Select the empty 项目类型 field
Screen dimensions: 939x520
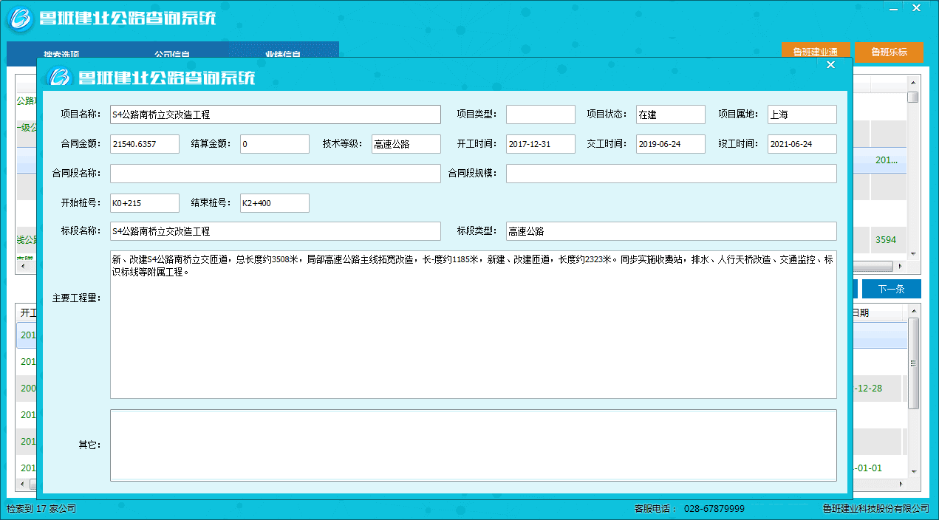pyautogui.click(x=540, y=114)
